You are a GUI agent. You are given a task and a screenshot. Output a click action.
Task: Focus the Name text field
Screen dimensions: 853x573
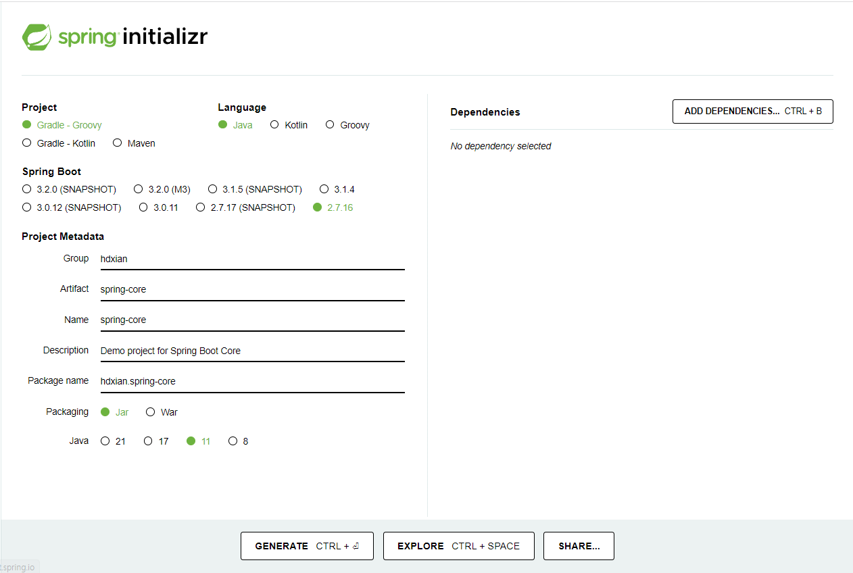(x=252, y=320)
